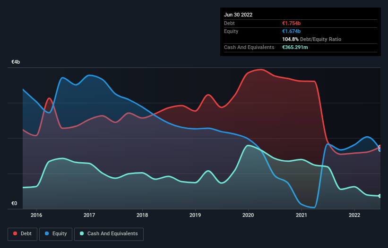Viewport: 388px width, 248px height.
Task: Click the blue Equity endpoint marker
Action: [380, 149]
